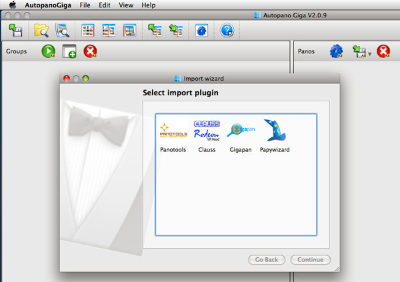Close the Import wizard with red button

point(67,79)
